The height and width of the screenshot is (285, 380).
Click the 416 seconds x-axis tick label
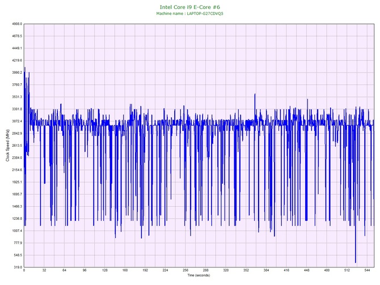[286, 270]
